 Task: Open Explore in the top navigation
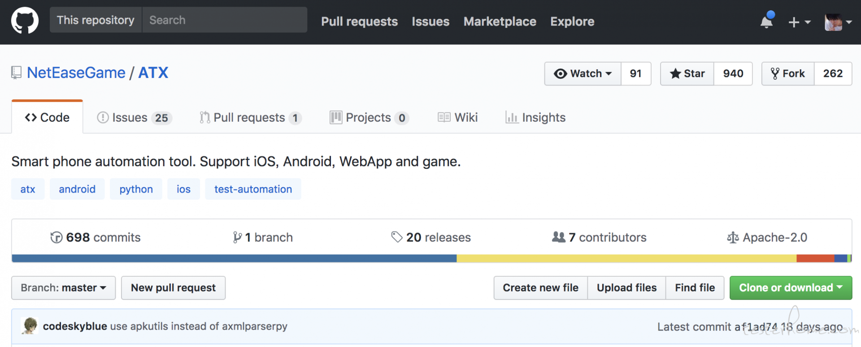coord(572,21)
